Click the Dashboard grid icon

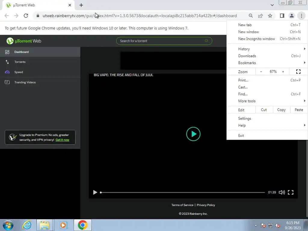click(7, 52)
